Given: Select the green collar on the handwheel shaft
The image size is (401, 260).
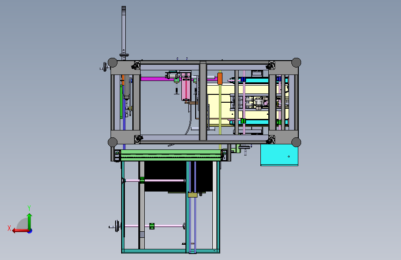Looking at the screenshot, I should [x=152, y=226].
